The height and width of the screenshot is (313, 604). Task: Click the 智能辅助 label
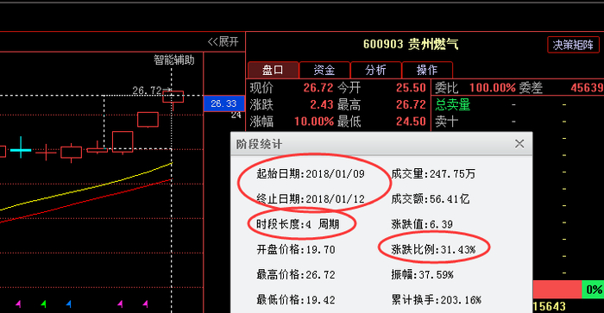pos(174,60)
